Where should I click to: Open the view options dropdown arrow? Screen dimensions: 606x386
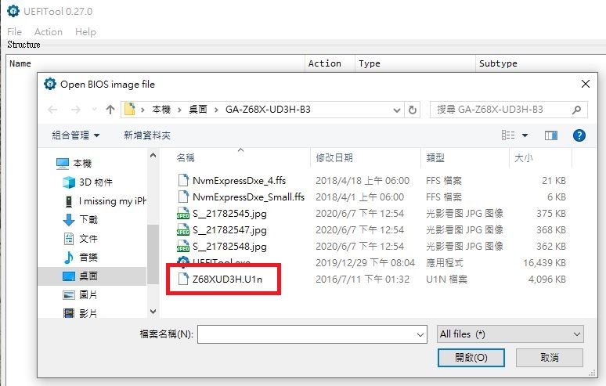pos(525,135)
